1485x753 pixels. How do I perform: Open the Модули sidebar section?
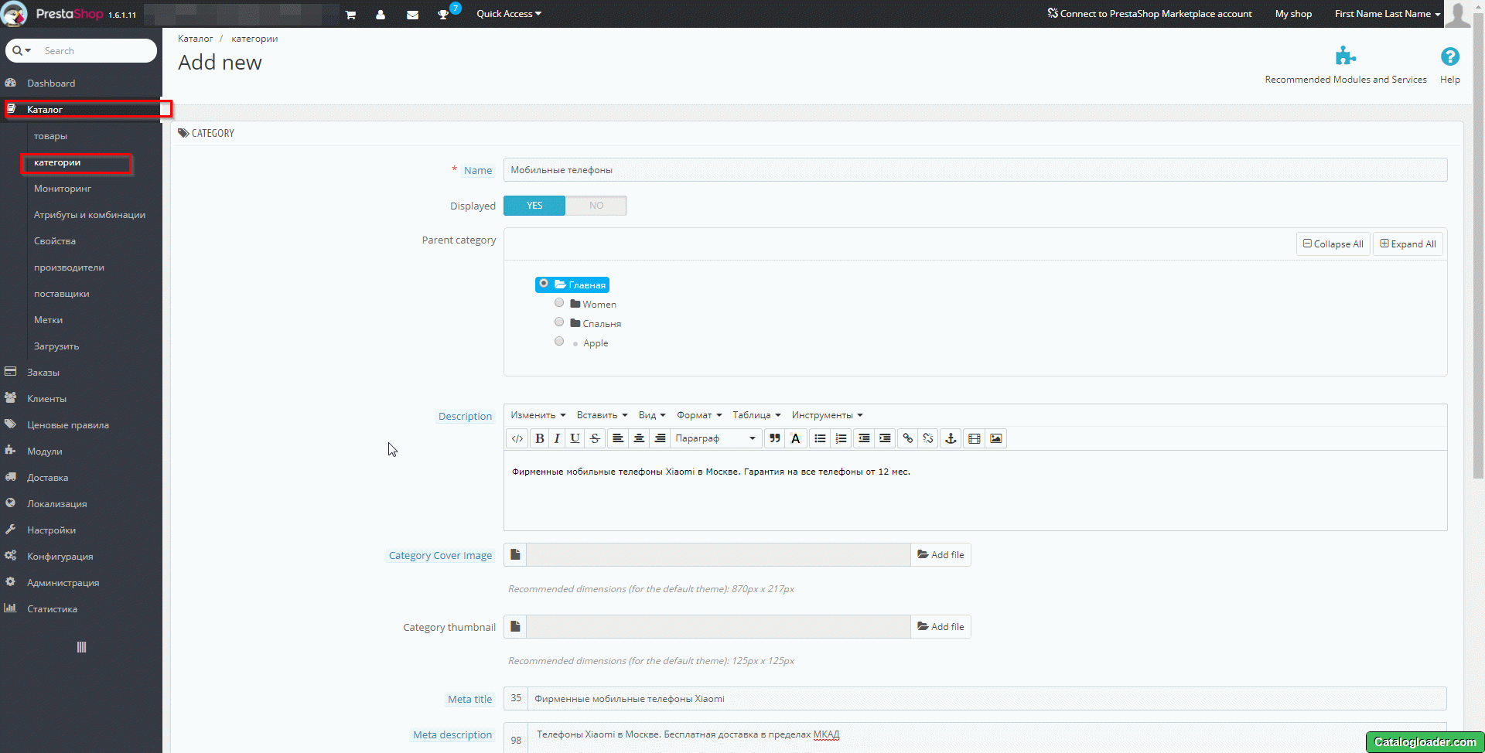point(45,451)
